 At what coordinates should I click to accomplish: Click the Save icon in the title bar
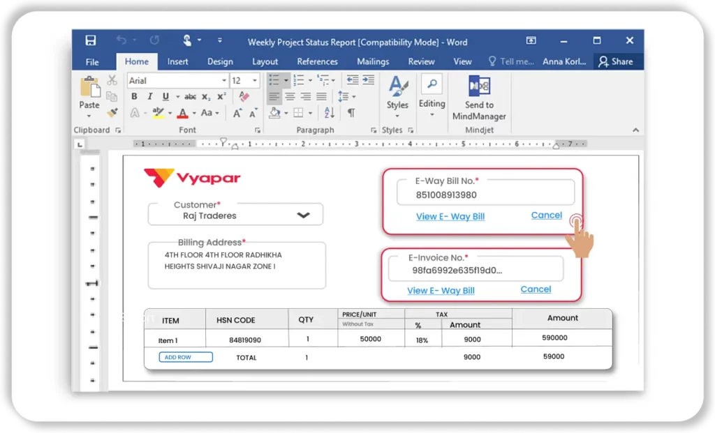[x=90, y=40]
